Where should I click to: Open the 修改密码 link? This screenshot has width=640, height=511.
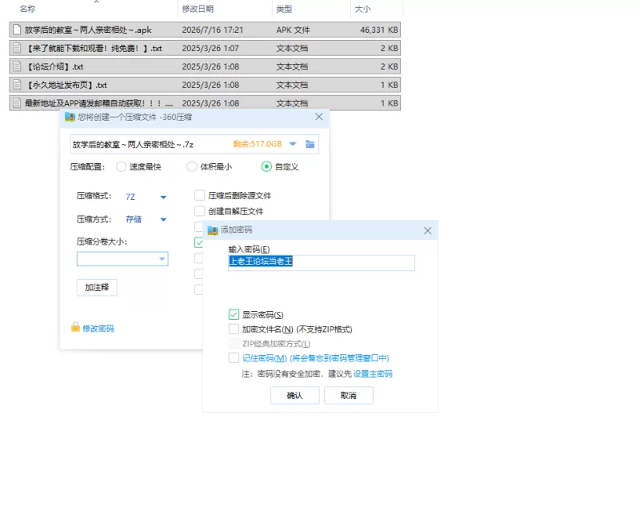pyautogui.click(x=98, y=329)
